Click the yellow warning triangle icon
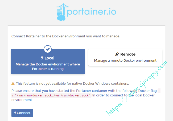Screen dimensions: 173x121 [13, 83]
